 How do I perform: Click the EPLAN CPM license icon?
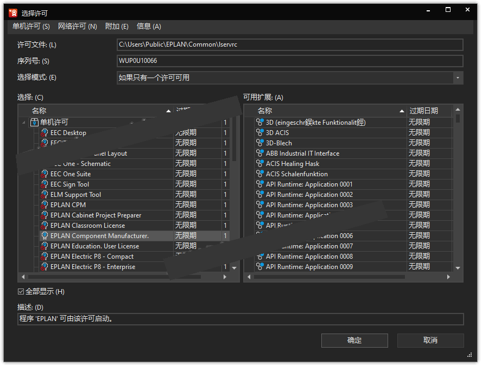coord(45,205)
